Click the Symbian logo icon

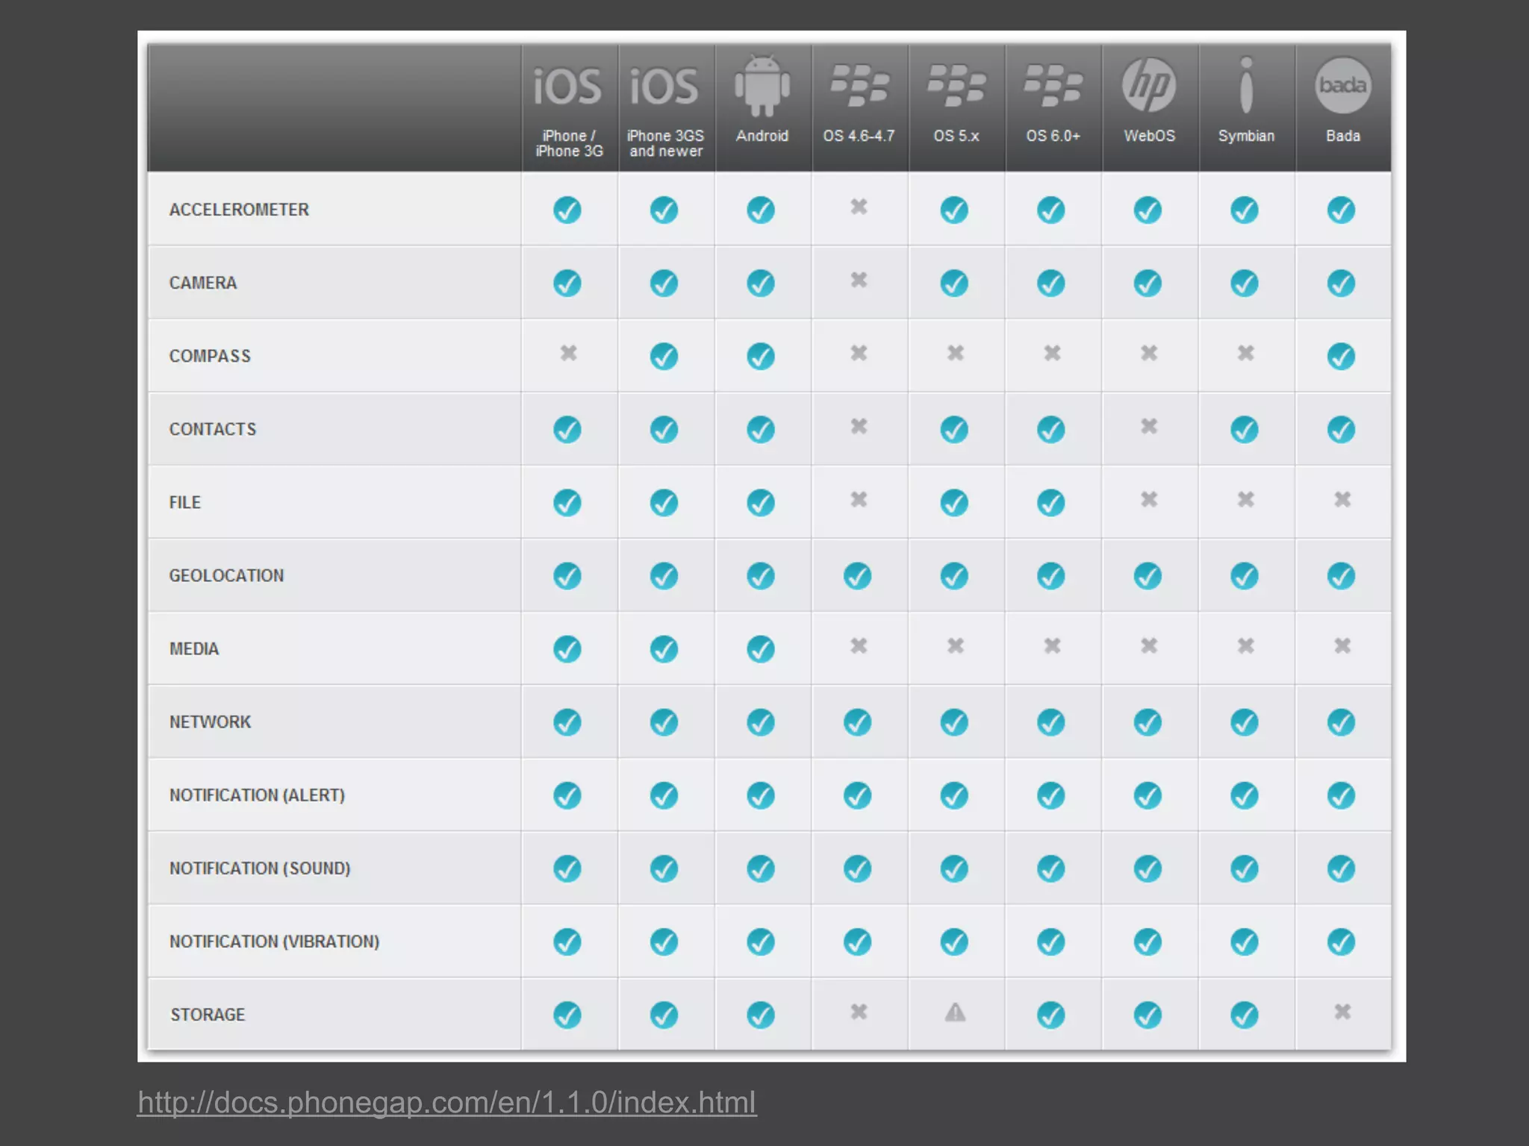click(1245, 86)
